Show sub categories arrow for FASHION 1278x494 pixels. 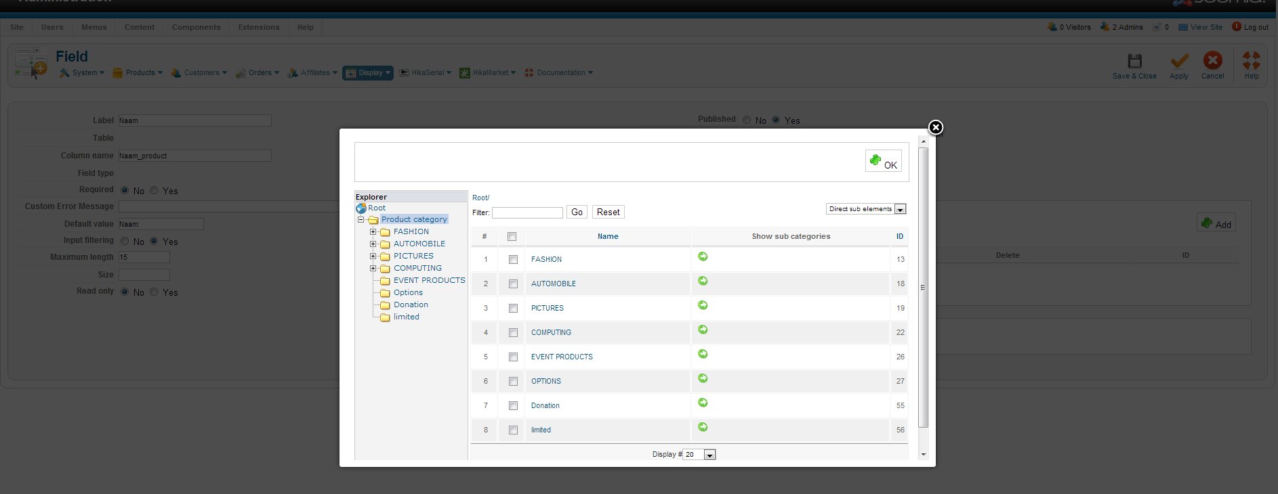[x=703, y=256]
